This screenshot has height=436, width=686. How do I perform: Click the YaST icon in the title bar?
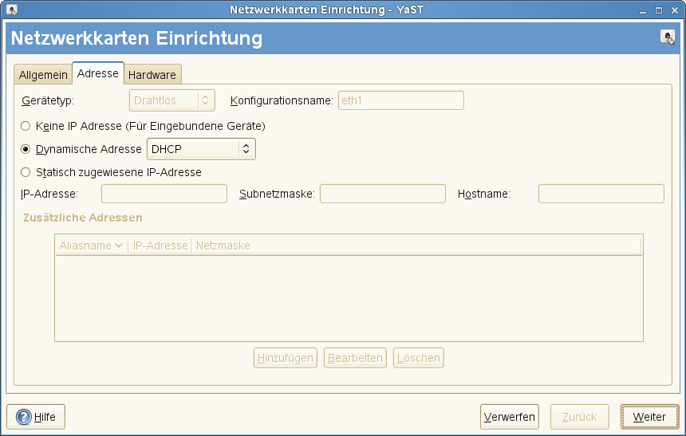coord(12,10)
